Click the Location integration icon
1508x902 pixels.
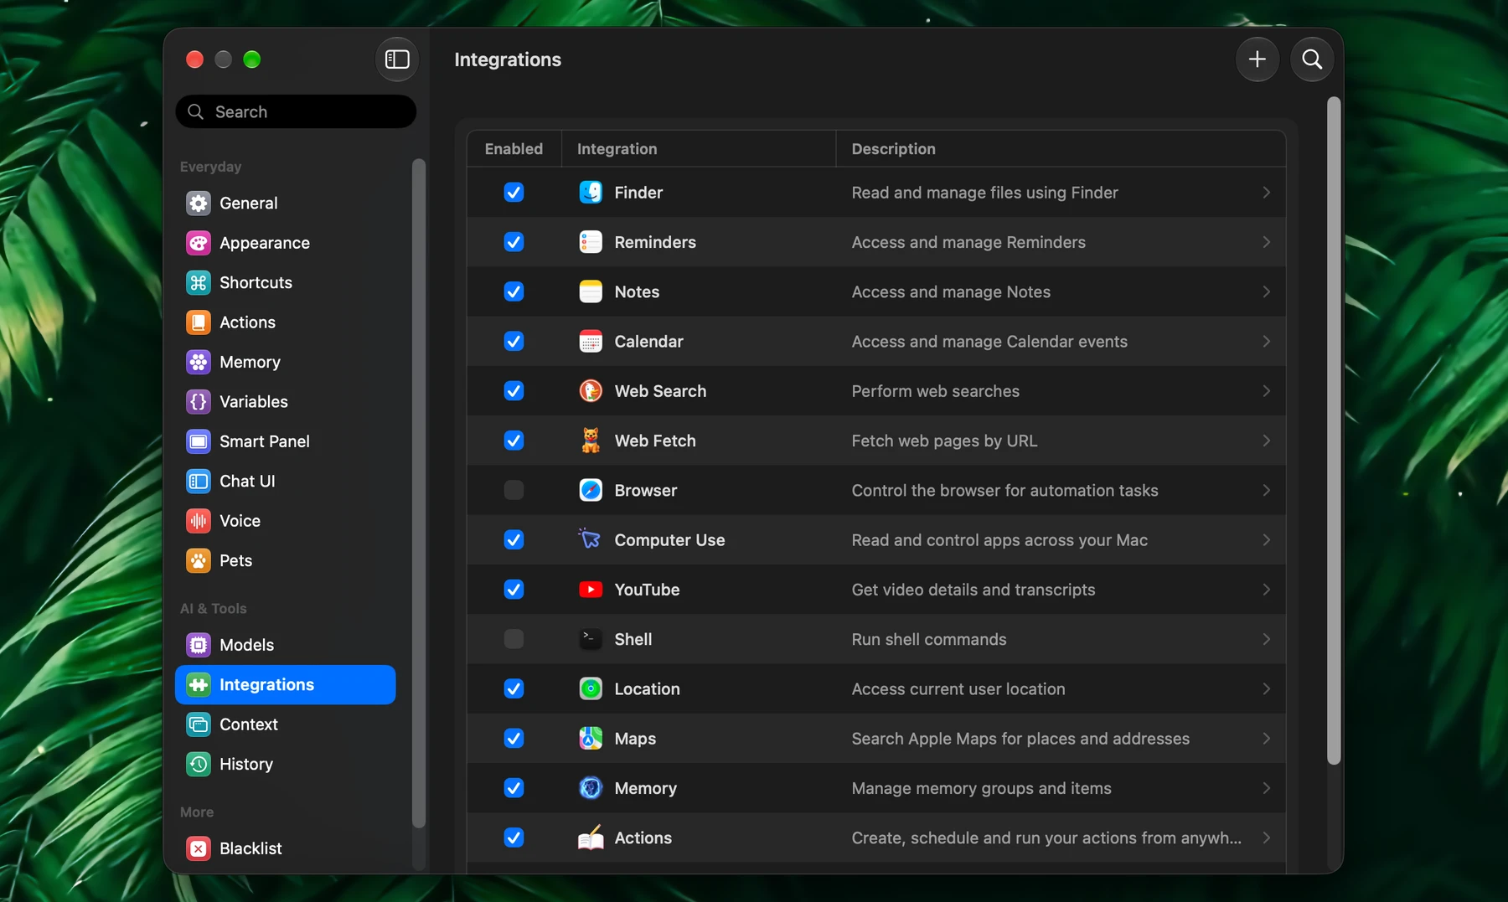pyautogui.click(x=591, y=689)
